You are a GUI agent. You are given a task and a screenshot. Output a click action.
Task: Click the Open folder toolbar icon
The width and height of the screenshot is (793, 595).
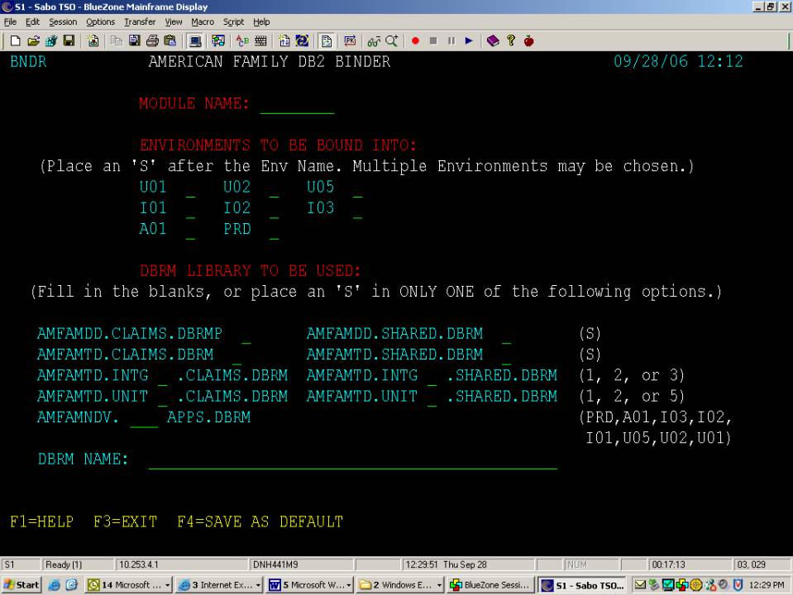click(33, 41)
